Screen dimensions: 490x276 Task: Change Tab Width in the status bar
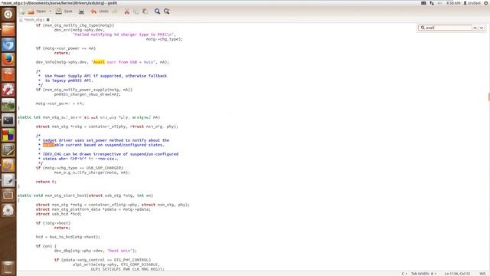[423, 274]
